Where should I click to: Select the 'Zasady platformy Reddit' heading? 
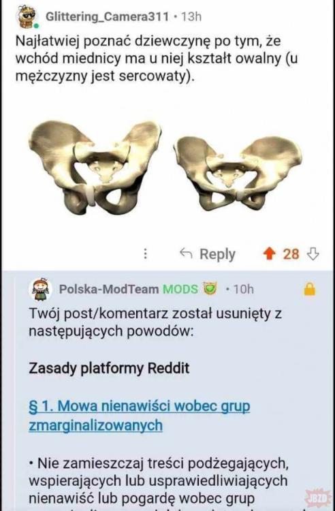point(109,368)
